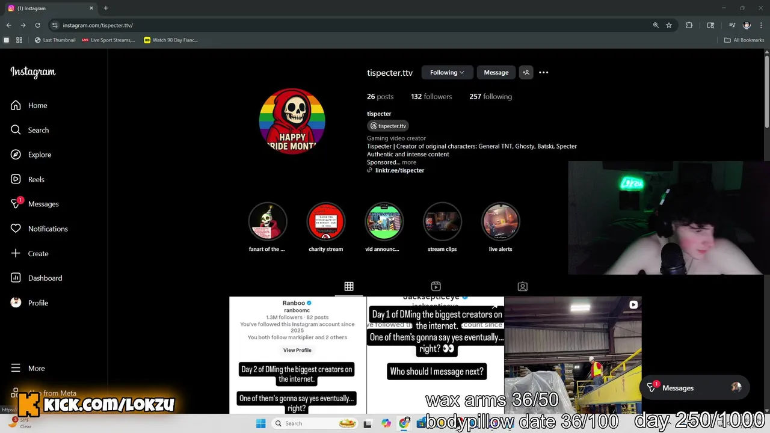Screen dimensions: 770x433
Task: Open the zoom indicator in address bar
Action: [x=656, y=25]
